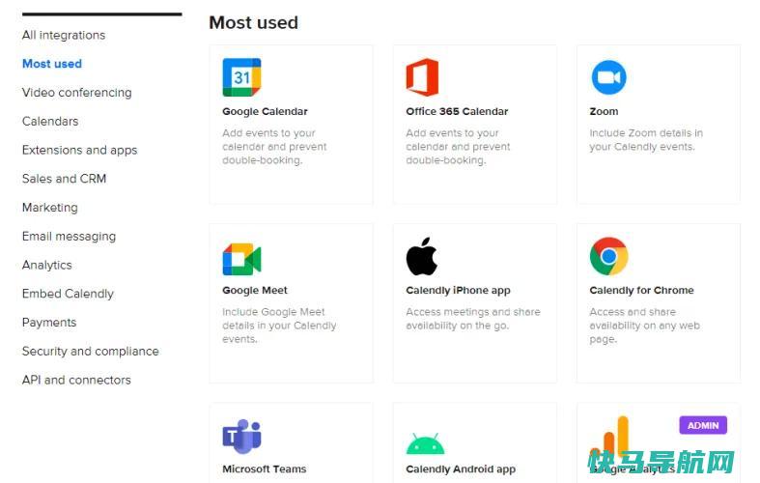The image size is (760, 483).
Task: Open the Email messaging category
Action: coord(69,236)
